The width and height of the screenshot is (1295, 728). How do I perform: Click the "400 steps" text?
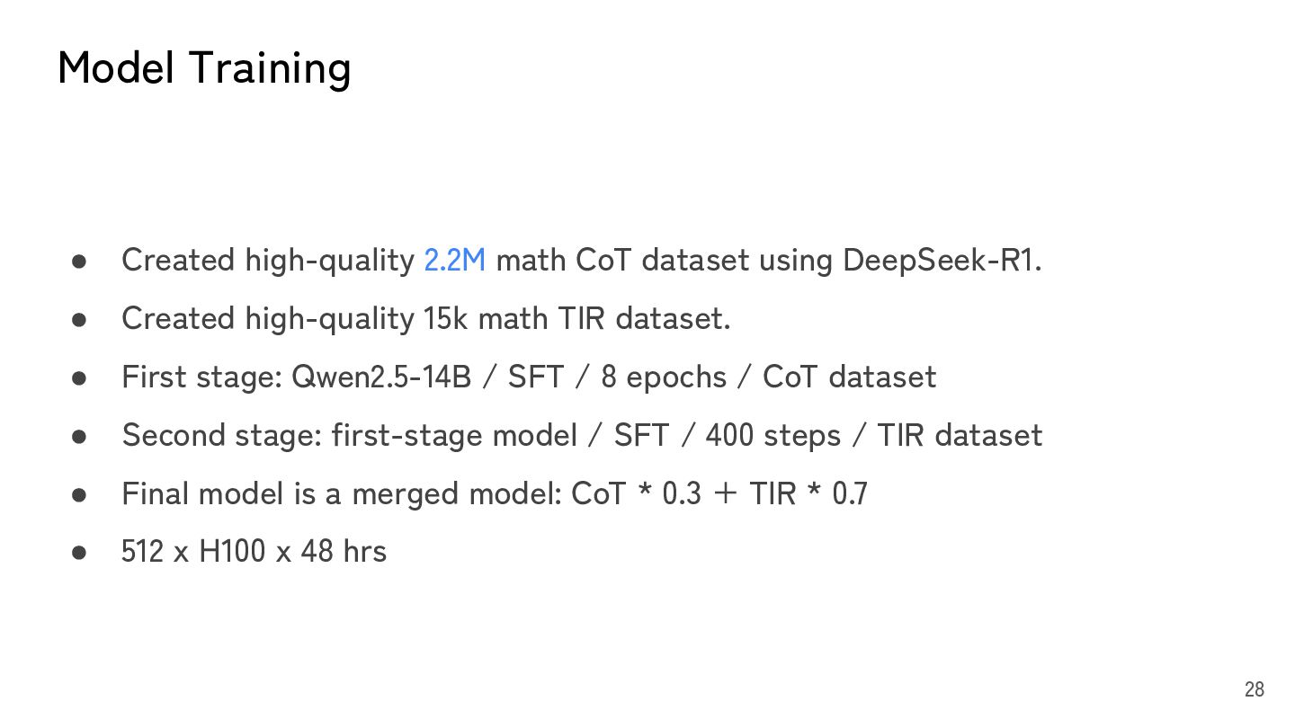773,435
